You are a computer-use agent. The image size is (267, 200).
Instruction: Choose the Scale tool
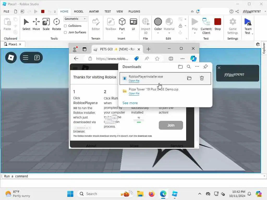[46, 24]
